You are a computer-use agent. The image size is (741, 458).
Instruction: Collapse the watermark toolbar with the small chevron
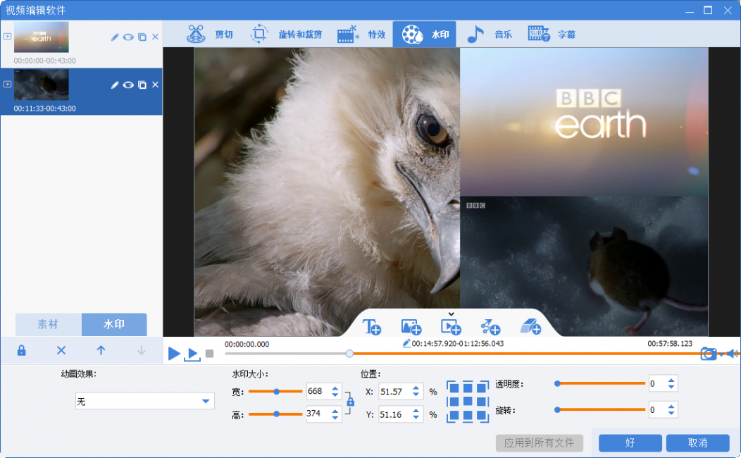(x=452, y=314)
